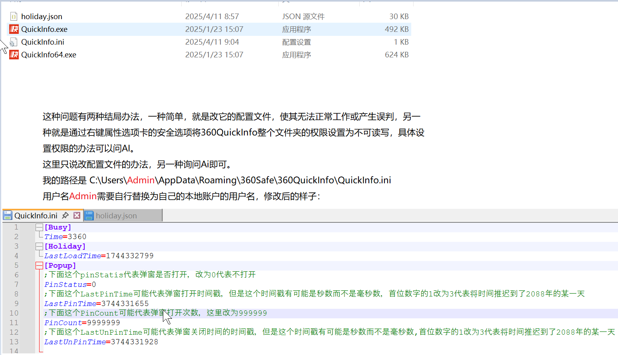Click the 30 KB size cell
The image size is (618, 355).
click(399, 16)
